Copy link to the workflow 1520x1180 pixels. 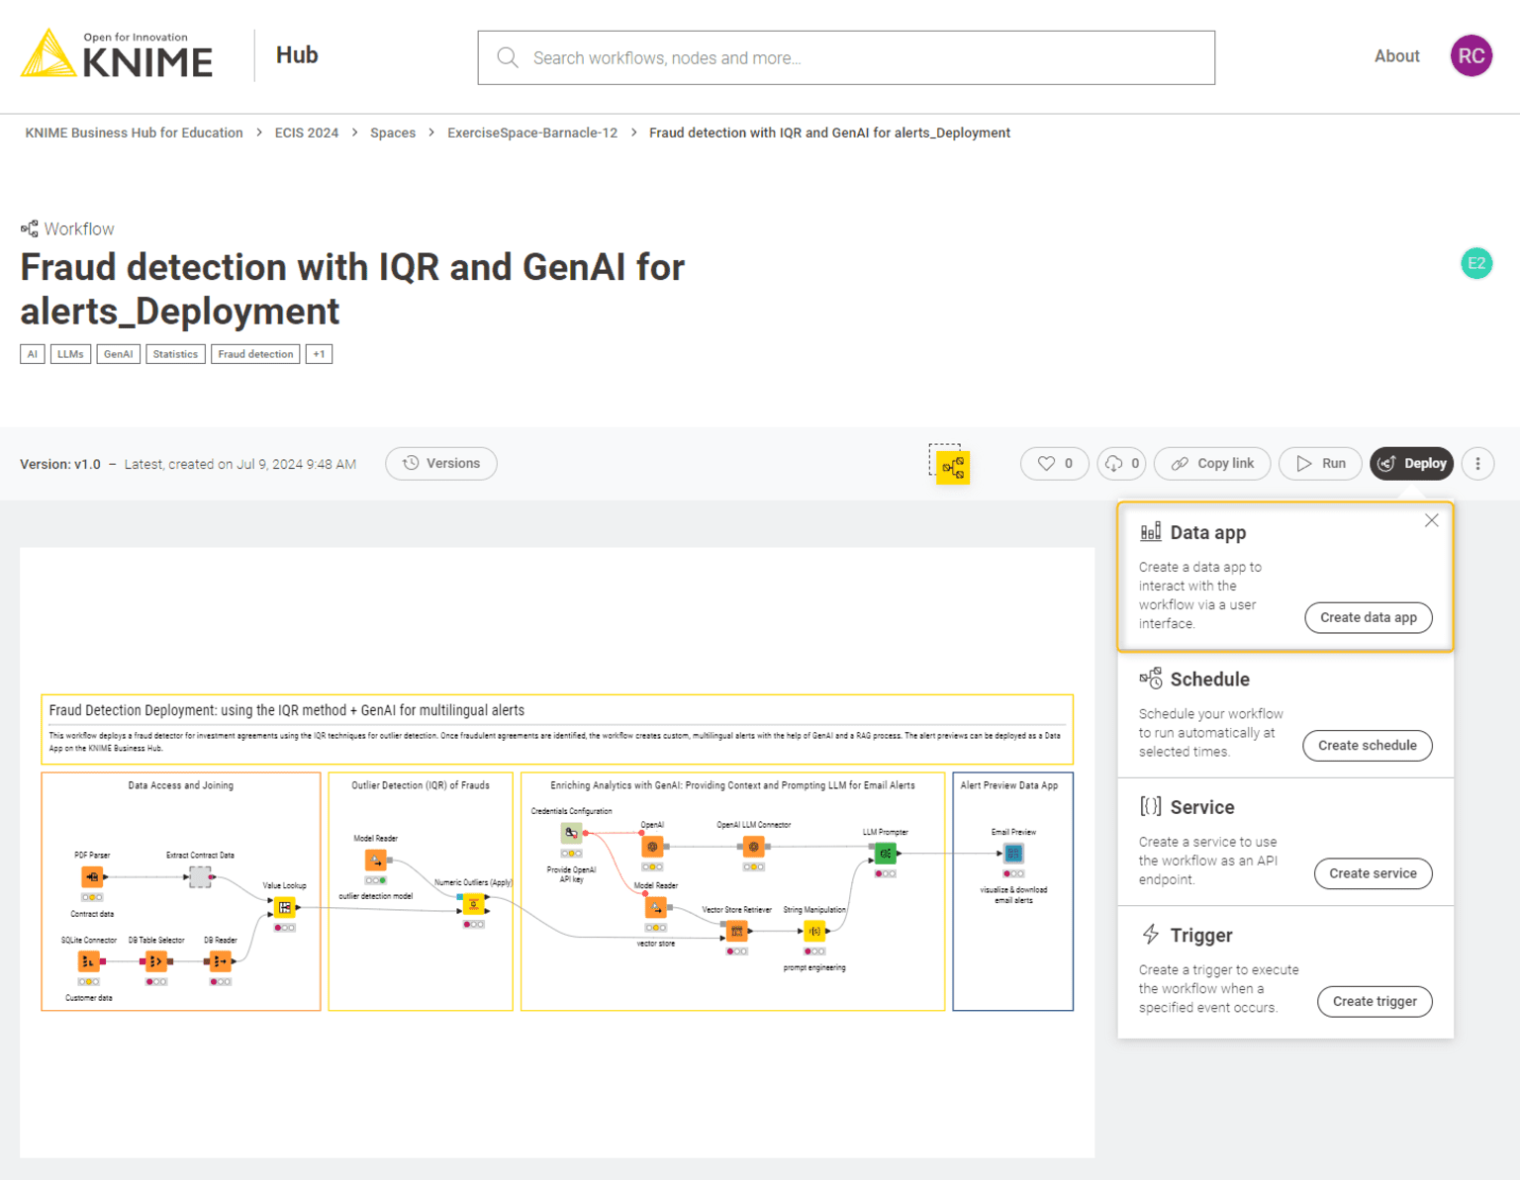1212,463
